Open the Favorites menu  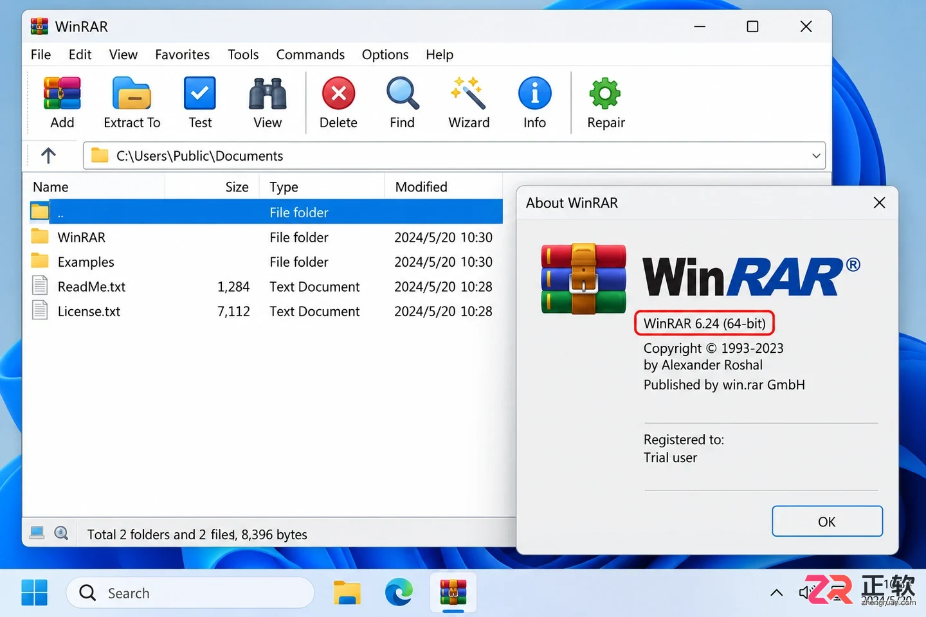(x=182, y=55)
